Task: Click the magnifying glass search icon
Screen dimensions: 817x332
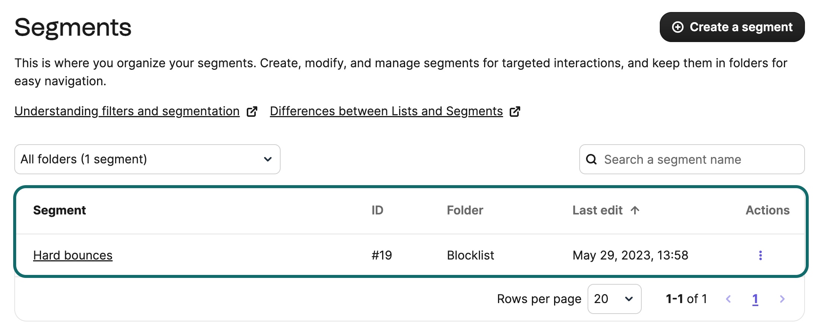Action: click(x=591, y=160)
